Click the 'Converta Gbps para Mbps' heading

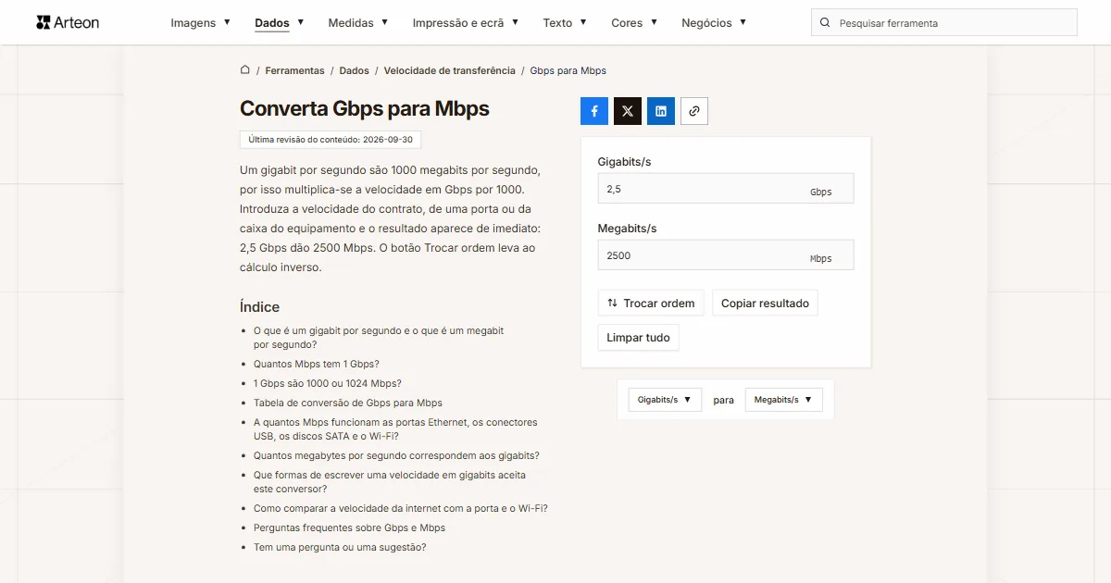coord(365,108)
